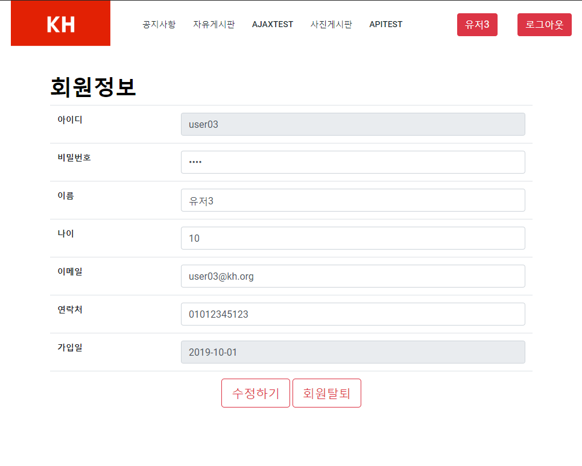The image size is (582, 466).
Task: Click the KH logo
Action: click(x=60, y=24)
